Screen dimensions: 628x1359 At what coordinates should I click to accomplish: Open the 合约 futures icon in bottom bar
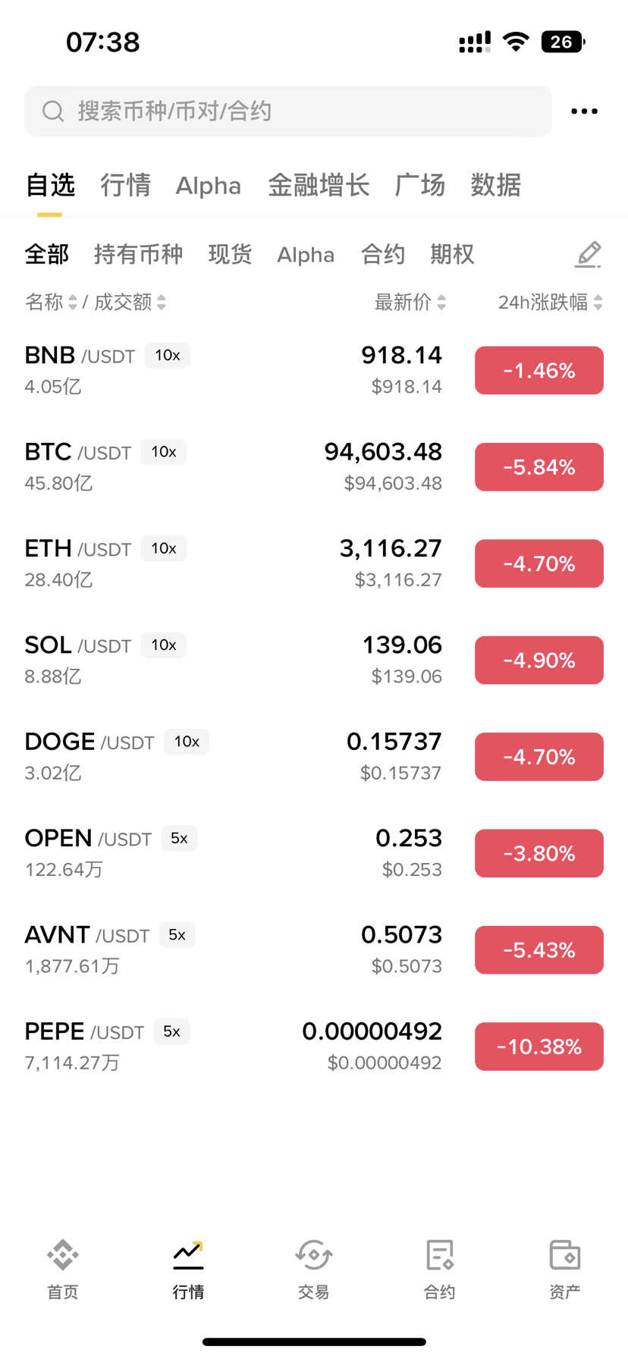439,1255
